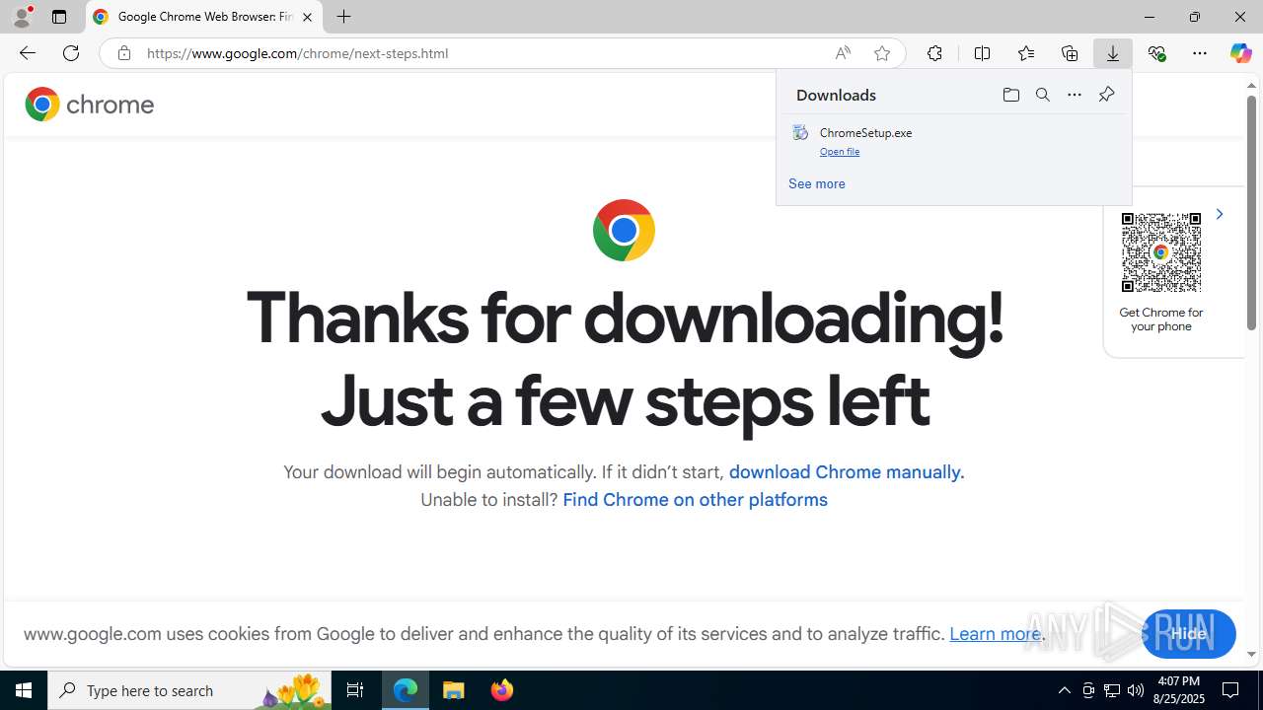Click the page vertical scrollbar thumb
Viewport: 1263px width, 710px height.
click(x=1251, y=213)
